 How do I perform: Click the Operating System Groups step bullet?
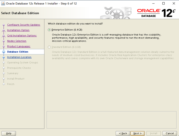[4, 62]
